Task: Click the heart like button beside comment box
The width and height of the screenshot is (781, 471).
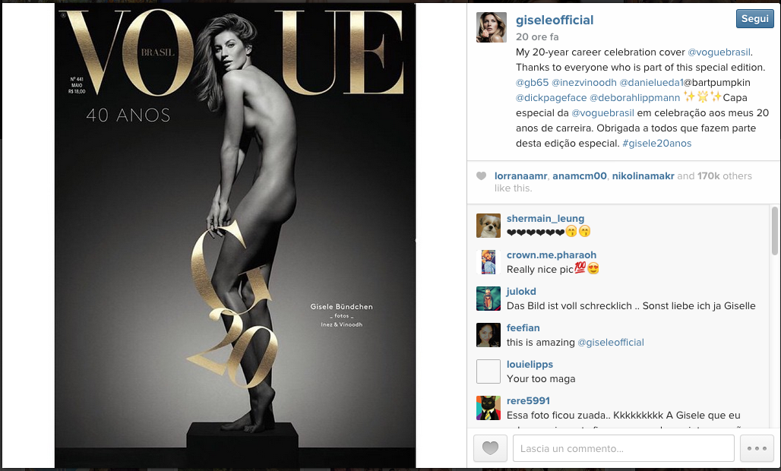Action: tap(490, 448)
